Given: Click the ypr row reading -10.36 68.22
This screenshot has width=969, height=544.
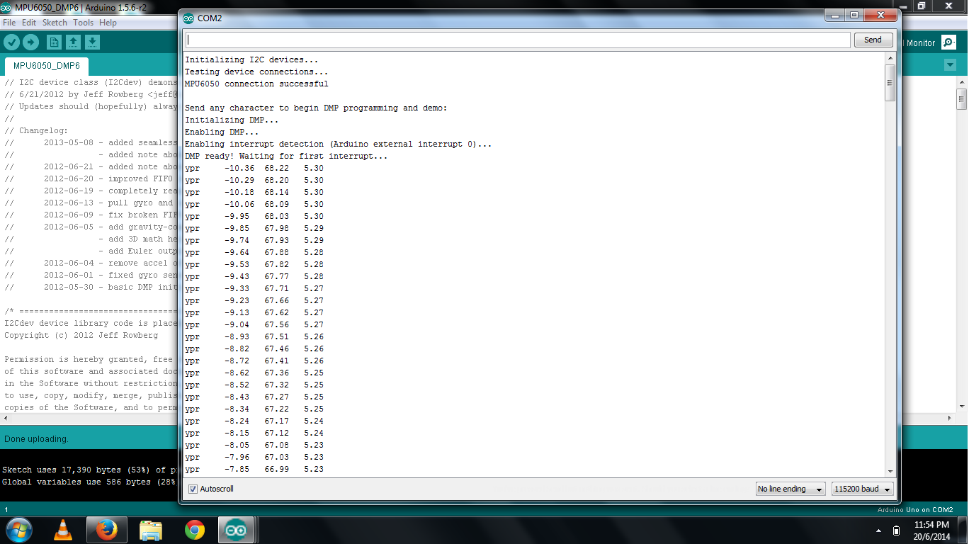Looking at the screenshot, I should tap(254, 168).
